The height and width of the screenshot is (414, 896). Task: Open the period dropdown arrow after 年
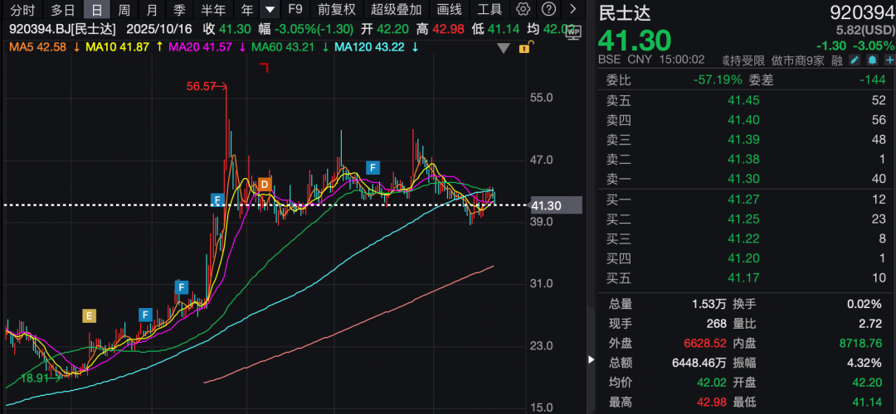click(270, 10)
